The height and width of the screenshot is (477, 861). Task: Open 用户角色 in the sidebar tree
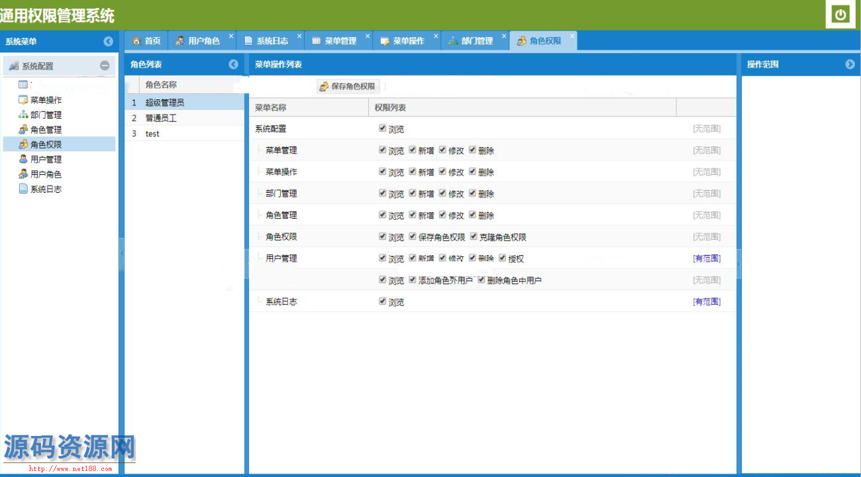tap(46, 174)
